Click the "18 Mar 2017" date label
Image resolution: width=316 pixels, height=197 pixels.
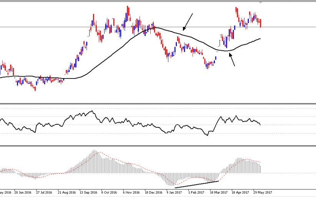pos(219,192)
